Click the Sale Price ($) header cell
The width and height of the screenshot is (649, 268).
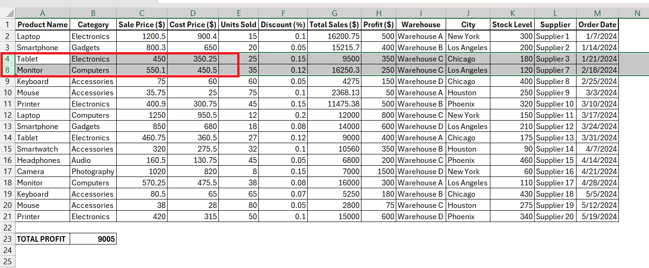coord(142,24)
